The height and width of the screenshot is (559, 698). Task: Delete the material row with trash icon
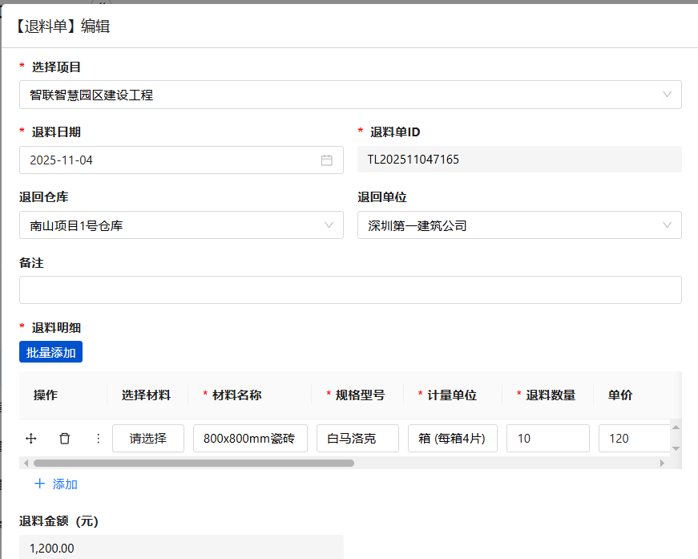point(65,439)
